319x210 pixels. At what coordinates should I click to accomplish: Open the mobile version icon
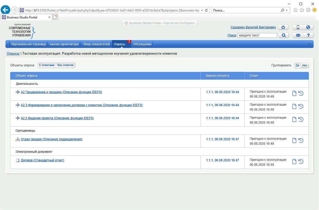[x=298, y=27]
